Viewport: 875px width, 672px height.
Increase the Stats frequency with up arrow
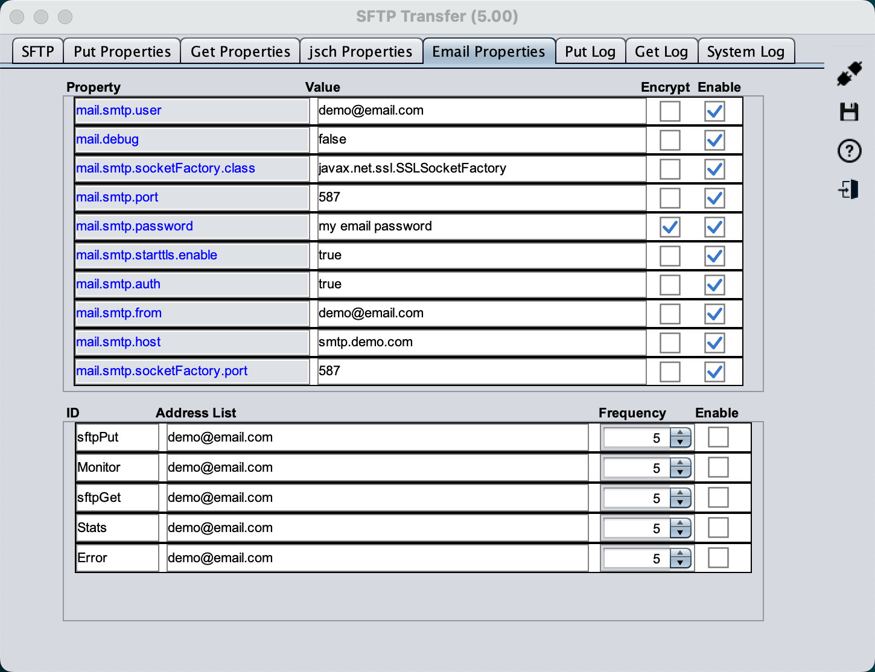(680, 523)
